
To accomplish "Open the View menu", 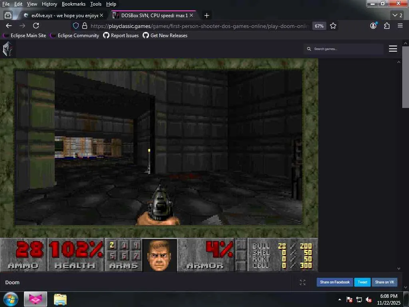I will 32,4.
